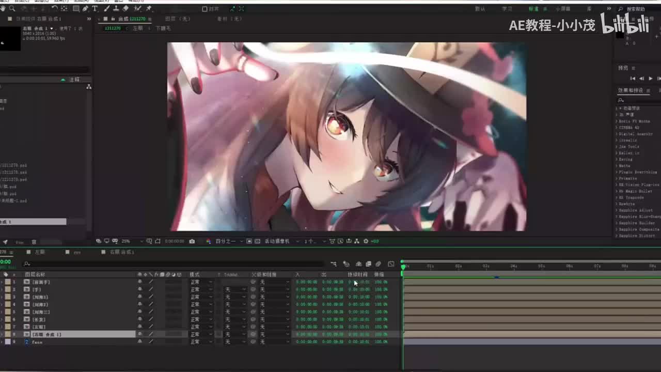Switch to the 右眼 合成 1 timeline tab
661x372 pixels.
[122, 252]
